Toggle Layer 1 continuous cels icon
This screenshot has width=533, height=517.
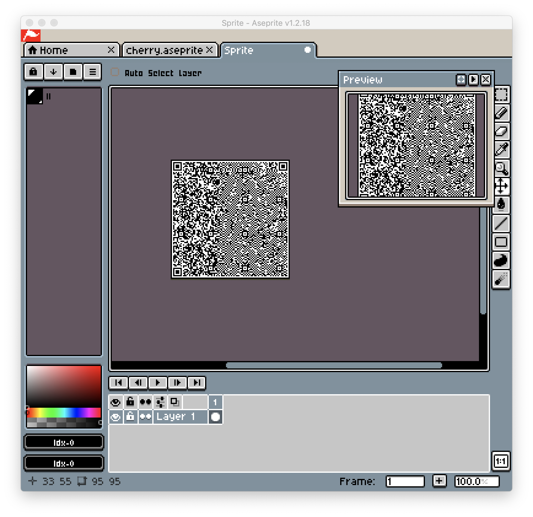[146, 417]
